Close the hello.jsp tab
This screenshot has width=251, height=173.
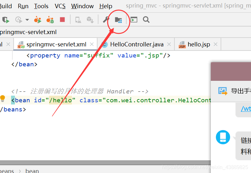216,44
